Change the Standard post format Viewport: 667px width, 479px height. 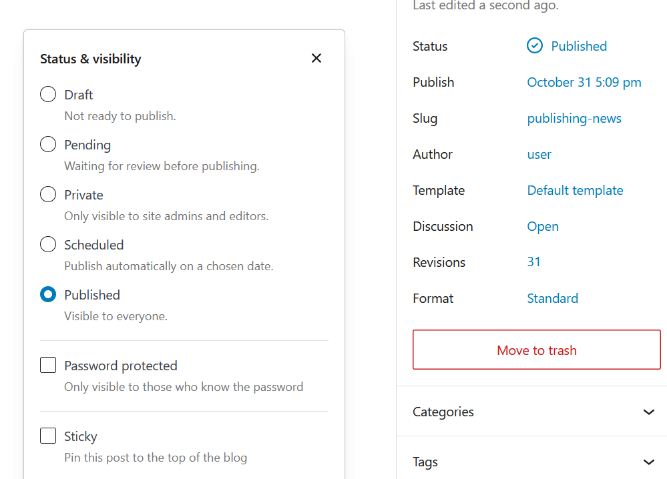click(552, 298)
